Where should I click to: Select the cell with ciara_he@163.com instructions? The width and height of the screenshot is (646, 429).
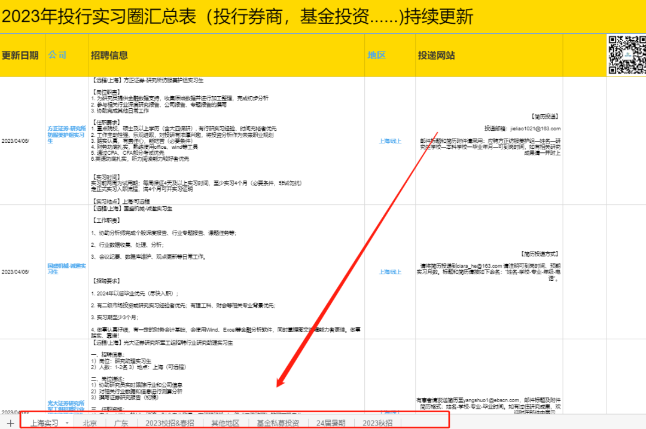pyautogui.click(x=489, y=272)
